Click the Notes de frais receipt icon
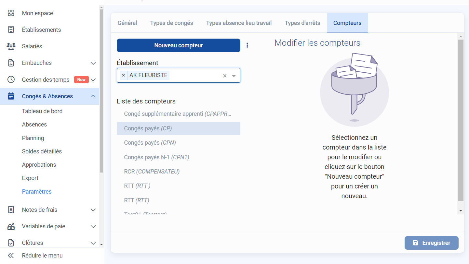469x264 pixels. [11, 210]
